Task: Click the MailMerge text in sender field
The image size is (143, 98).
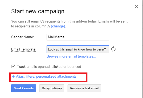Action: click(x=56, y=37)
